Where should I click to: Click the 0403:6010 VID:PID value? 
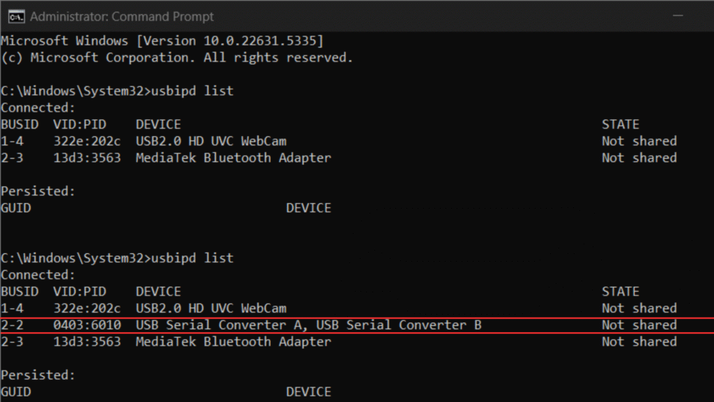pyautogui.click(x=87, y=325)
